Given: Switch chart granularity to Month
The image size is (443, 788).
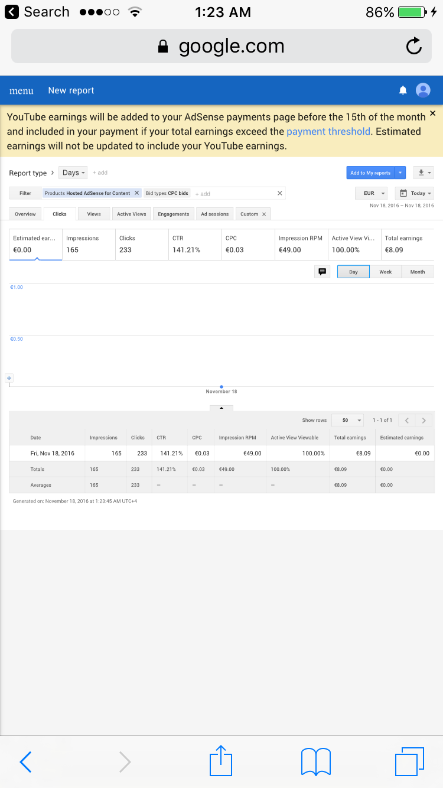Looking at the screenshot, I should pos(418,272).
